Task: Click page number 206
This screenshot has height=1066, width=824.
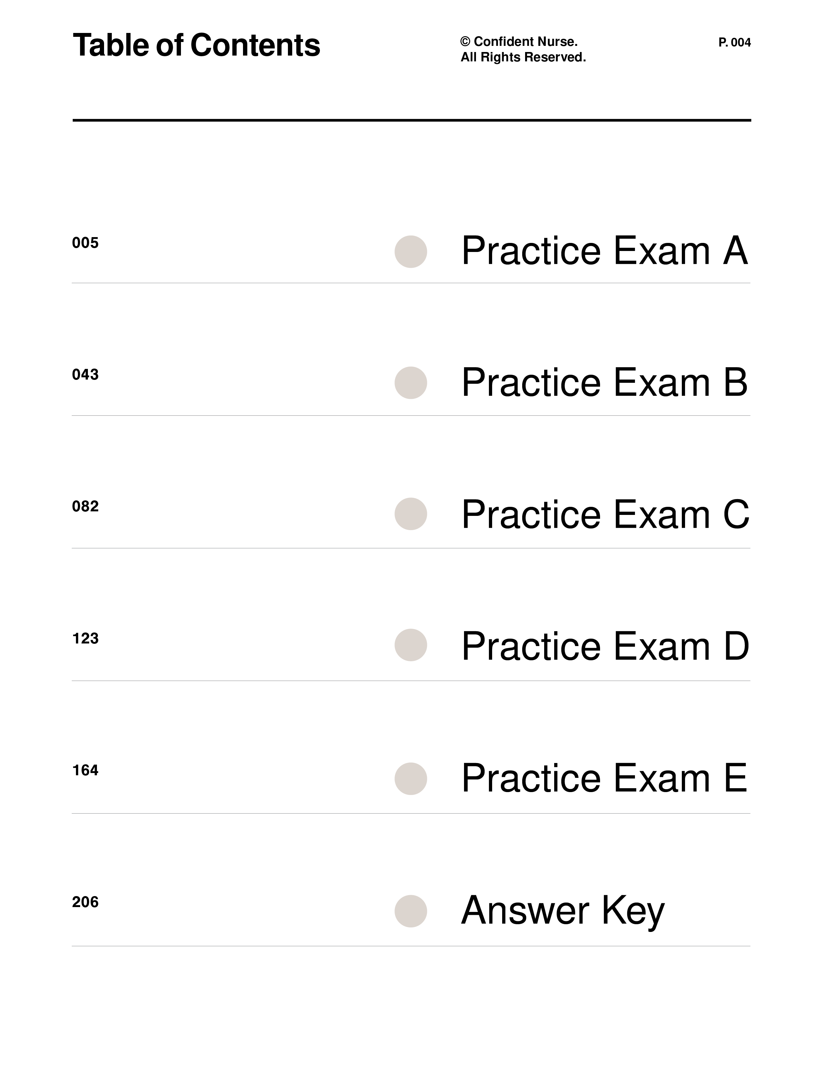Action: click(85, 902)
